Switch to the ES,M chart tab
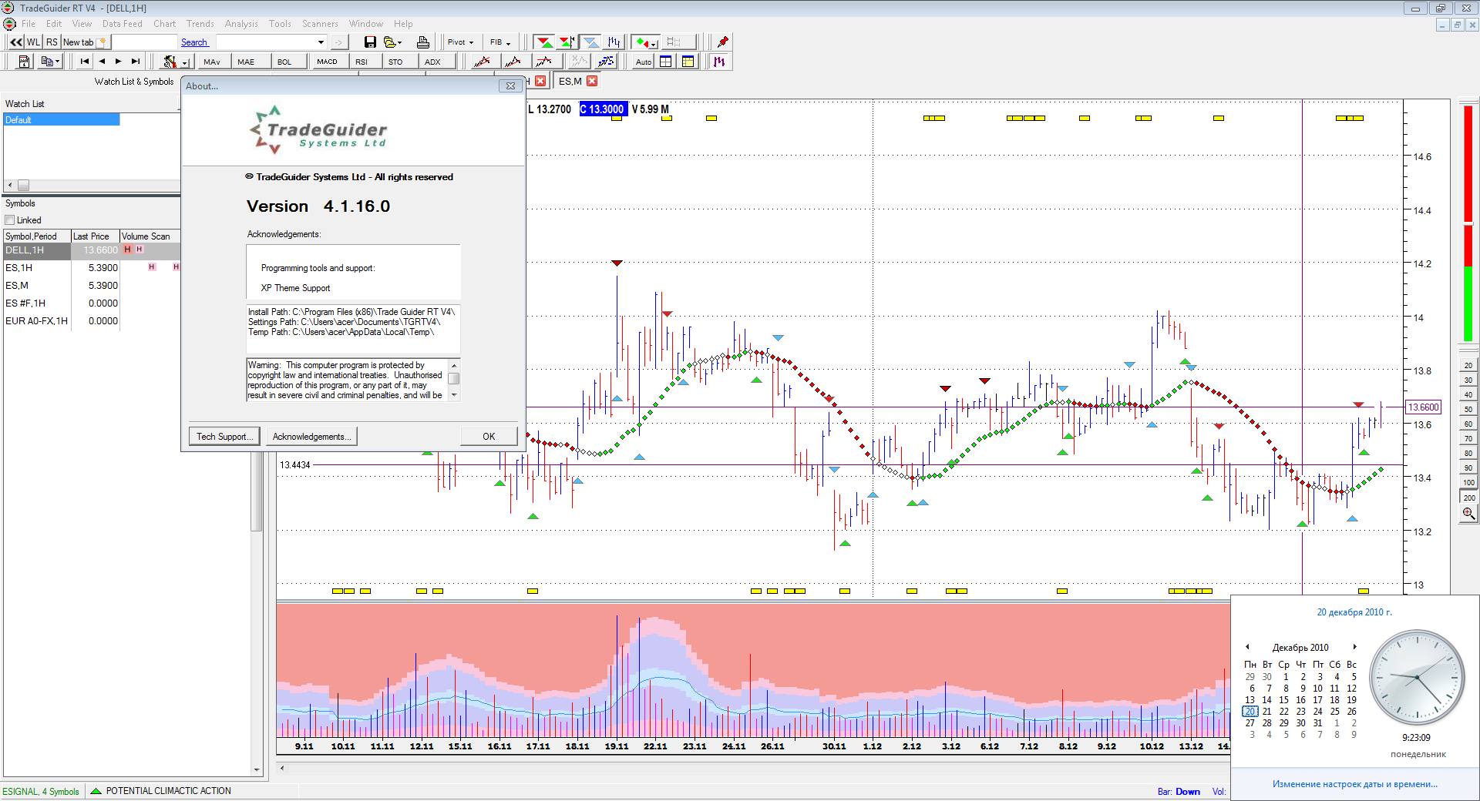The image size is (1480, 801). 570,81
